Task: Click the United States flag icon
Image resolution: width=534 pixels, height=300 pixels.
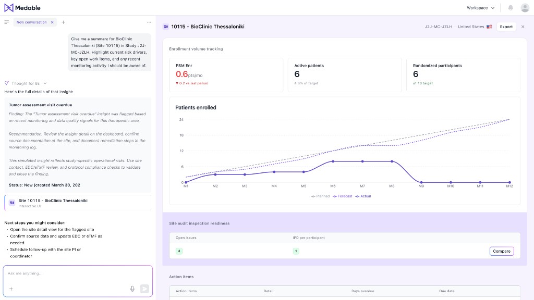Action: (489, 27)
